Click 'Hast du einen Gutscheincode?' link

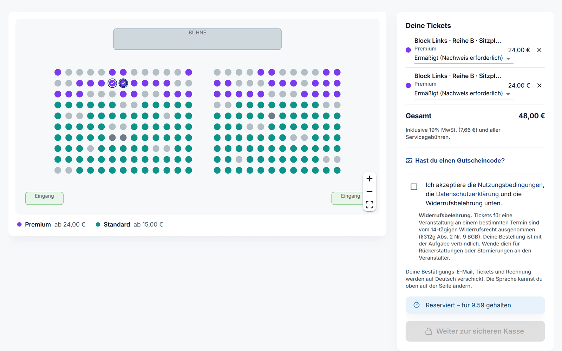coord(460,161)
